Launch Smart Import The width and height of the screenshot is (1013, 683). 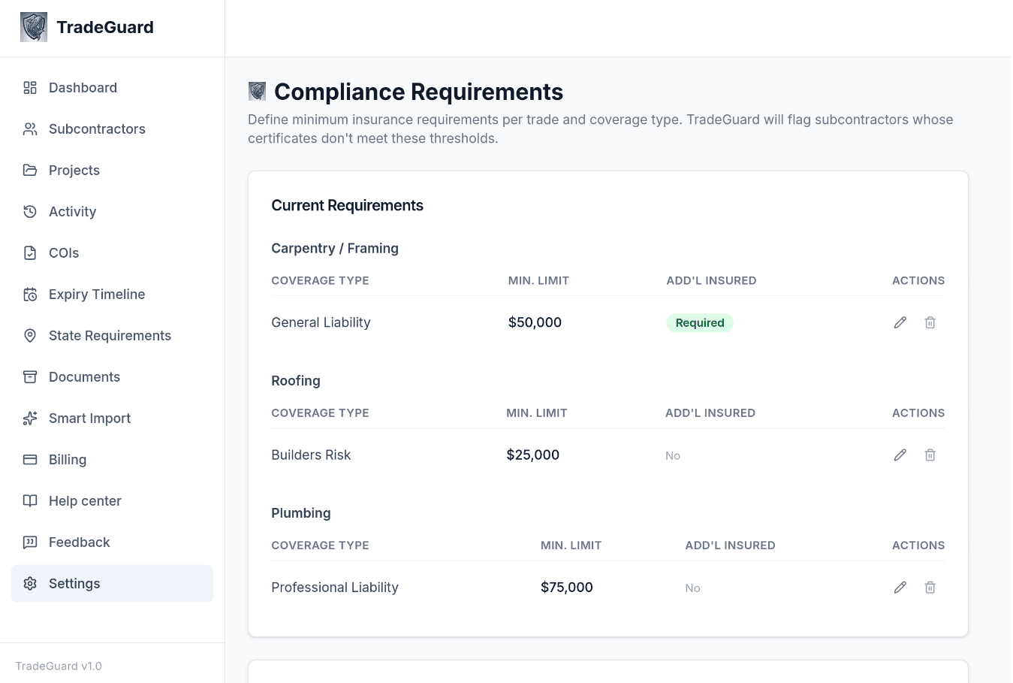click(112, 419)
